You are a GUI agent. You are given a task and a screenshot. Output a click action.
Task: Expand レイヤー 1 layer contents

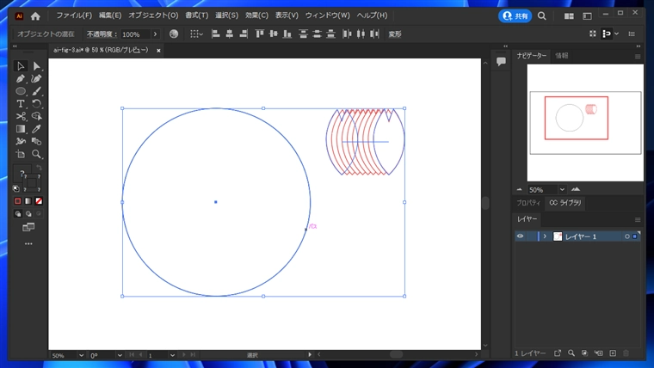[x=545, y=236]
